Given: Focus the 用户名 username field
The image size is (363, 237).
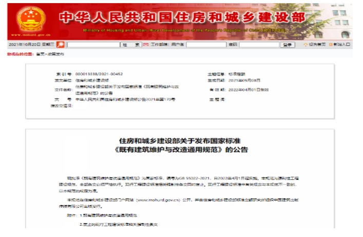Looking at the screenshot, I should 206,45.
